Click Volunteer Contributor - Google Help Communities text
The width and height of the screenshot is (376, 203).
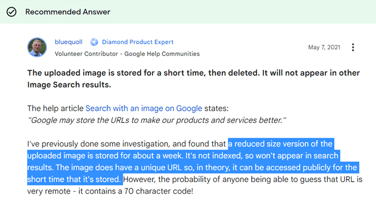pos(127,53)
